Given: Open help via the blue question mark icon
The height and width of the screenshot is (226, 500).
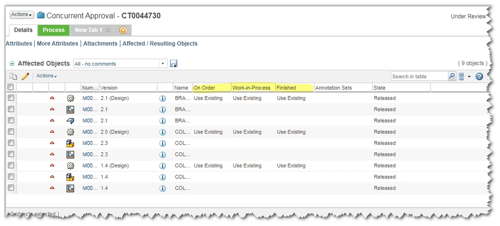Looking at the screenshot, I should (x=479, y=77).
